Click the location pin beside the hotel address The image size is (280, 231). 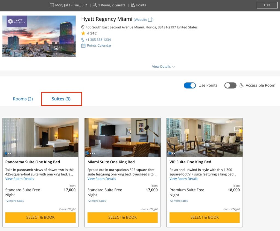pyautogui.click(x=83, y=27)
